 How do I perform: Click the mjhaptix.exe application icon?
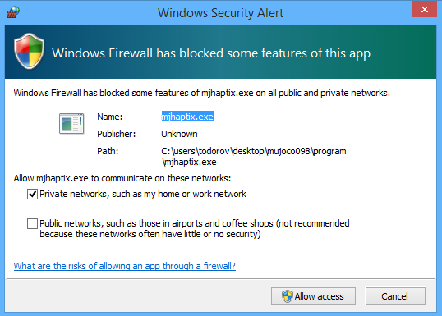tap(71, 123)
